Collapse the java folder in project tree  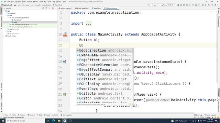point(6,15)
